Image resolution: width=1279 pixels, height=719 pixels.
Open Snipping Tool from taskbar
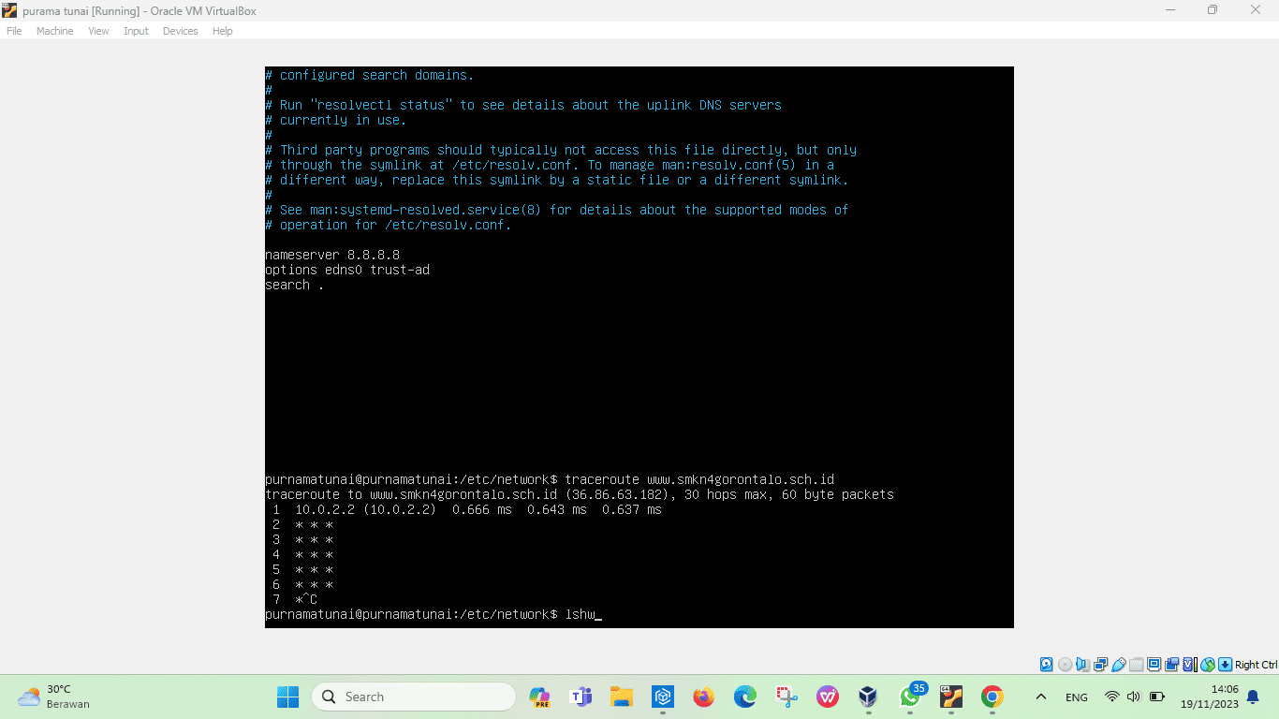point(787,697)
